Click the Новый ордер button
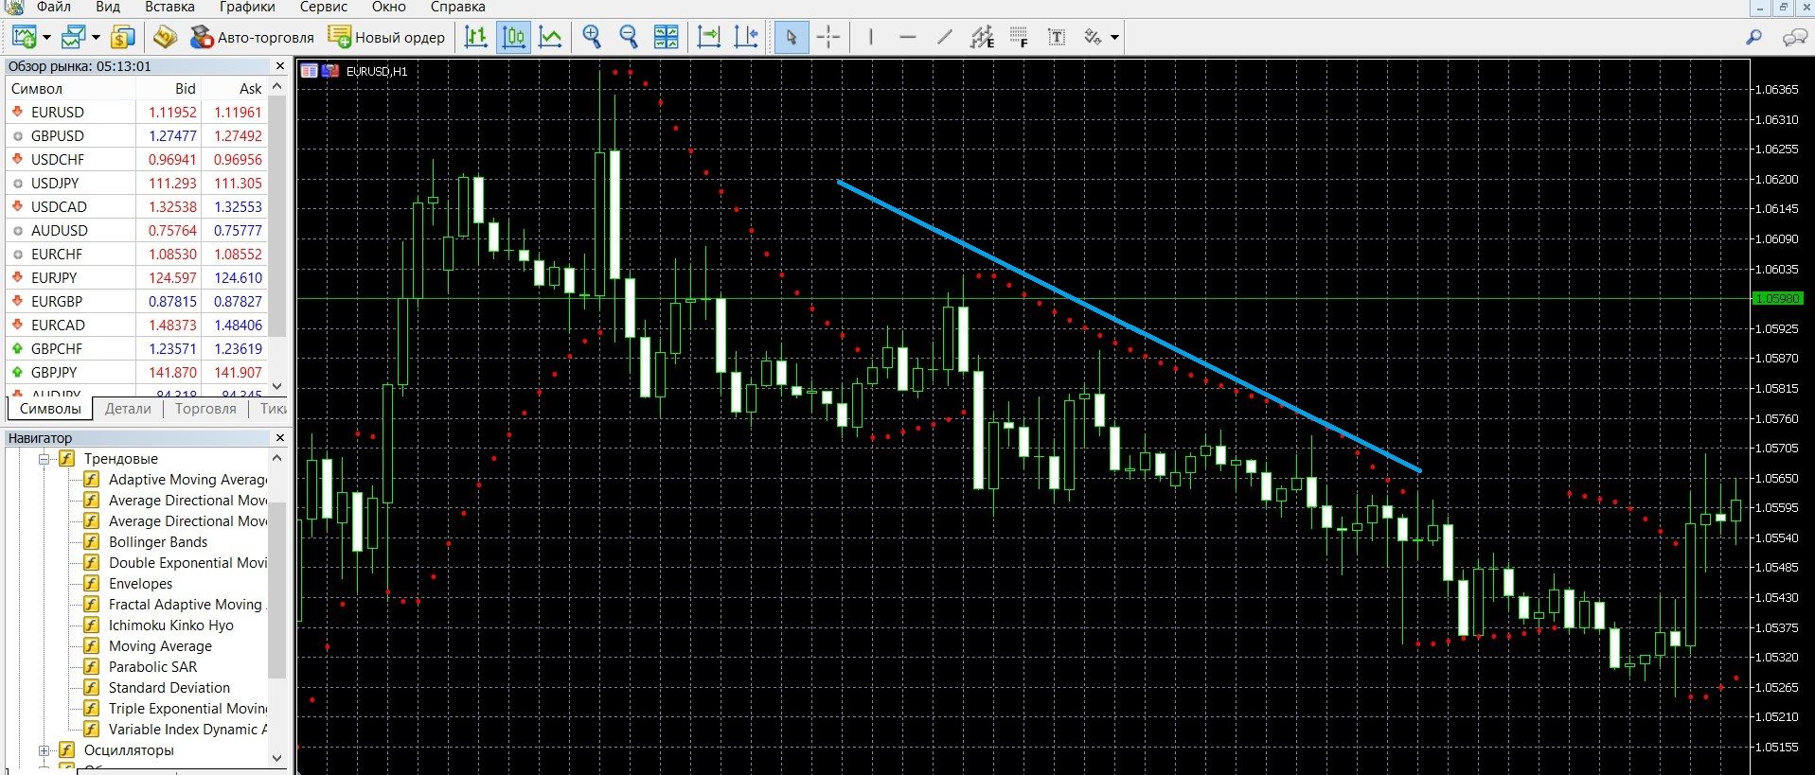The height and width of the screenshot is (775, 1815). pyautogui.click(x=386, y=37)
